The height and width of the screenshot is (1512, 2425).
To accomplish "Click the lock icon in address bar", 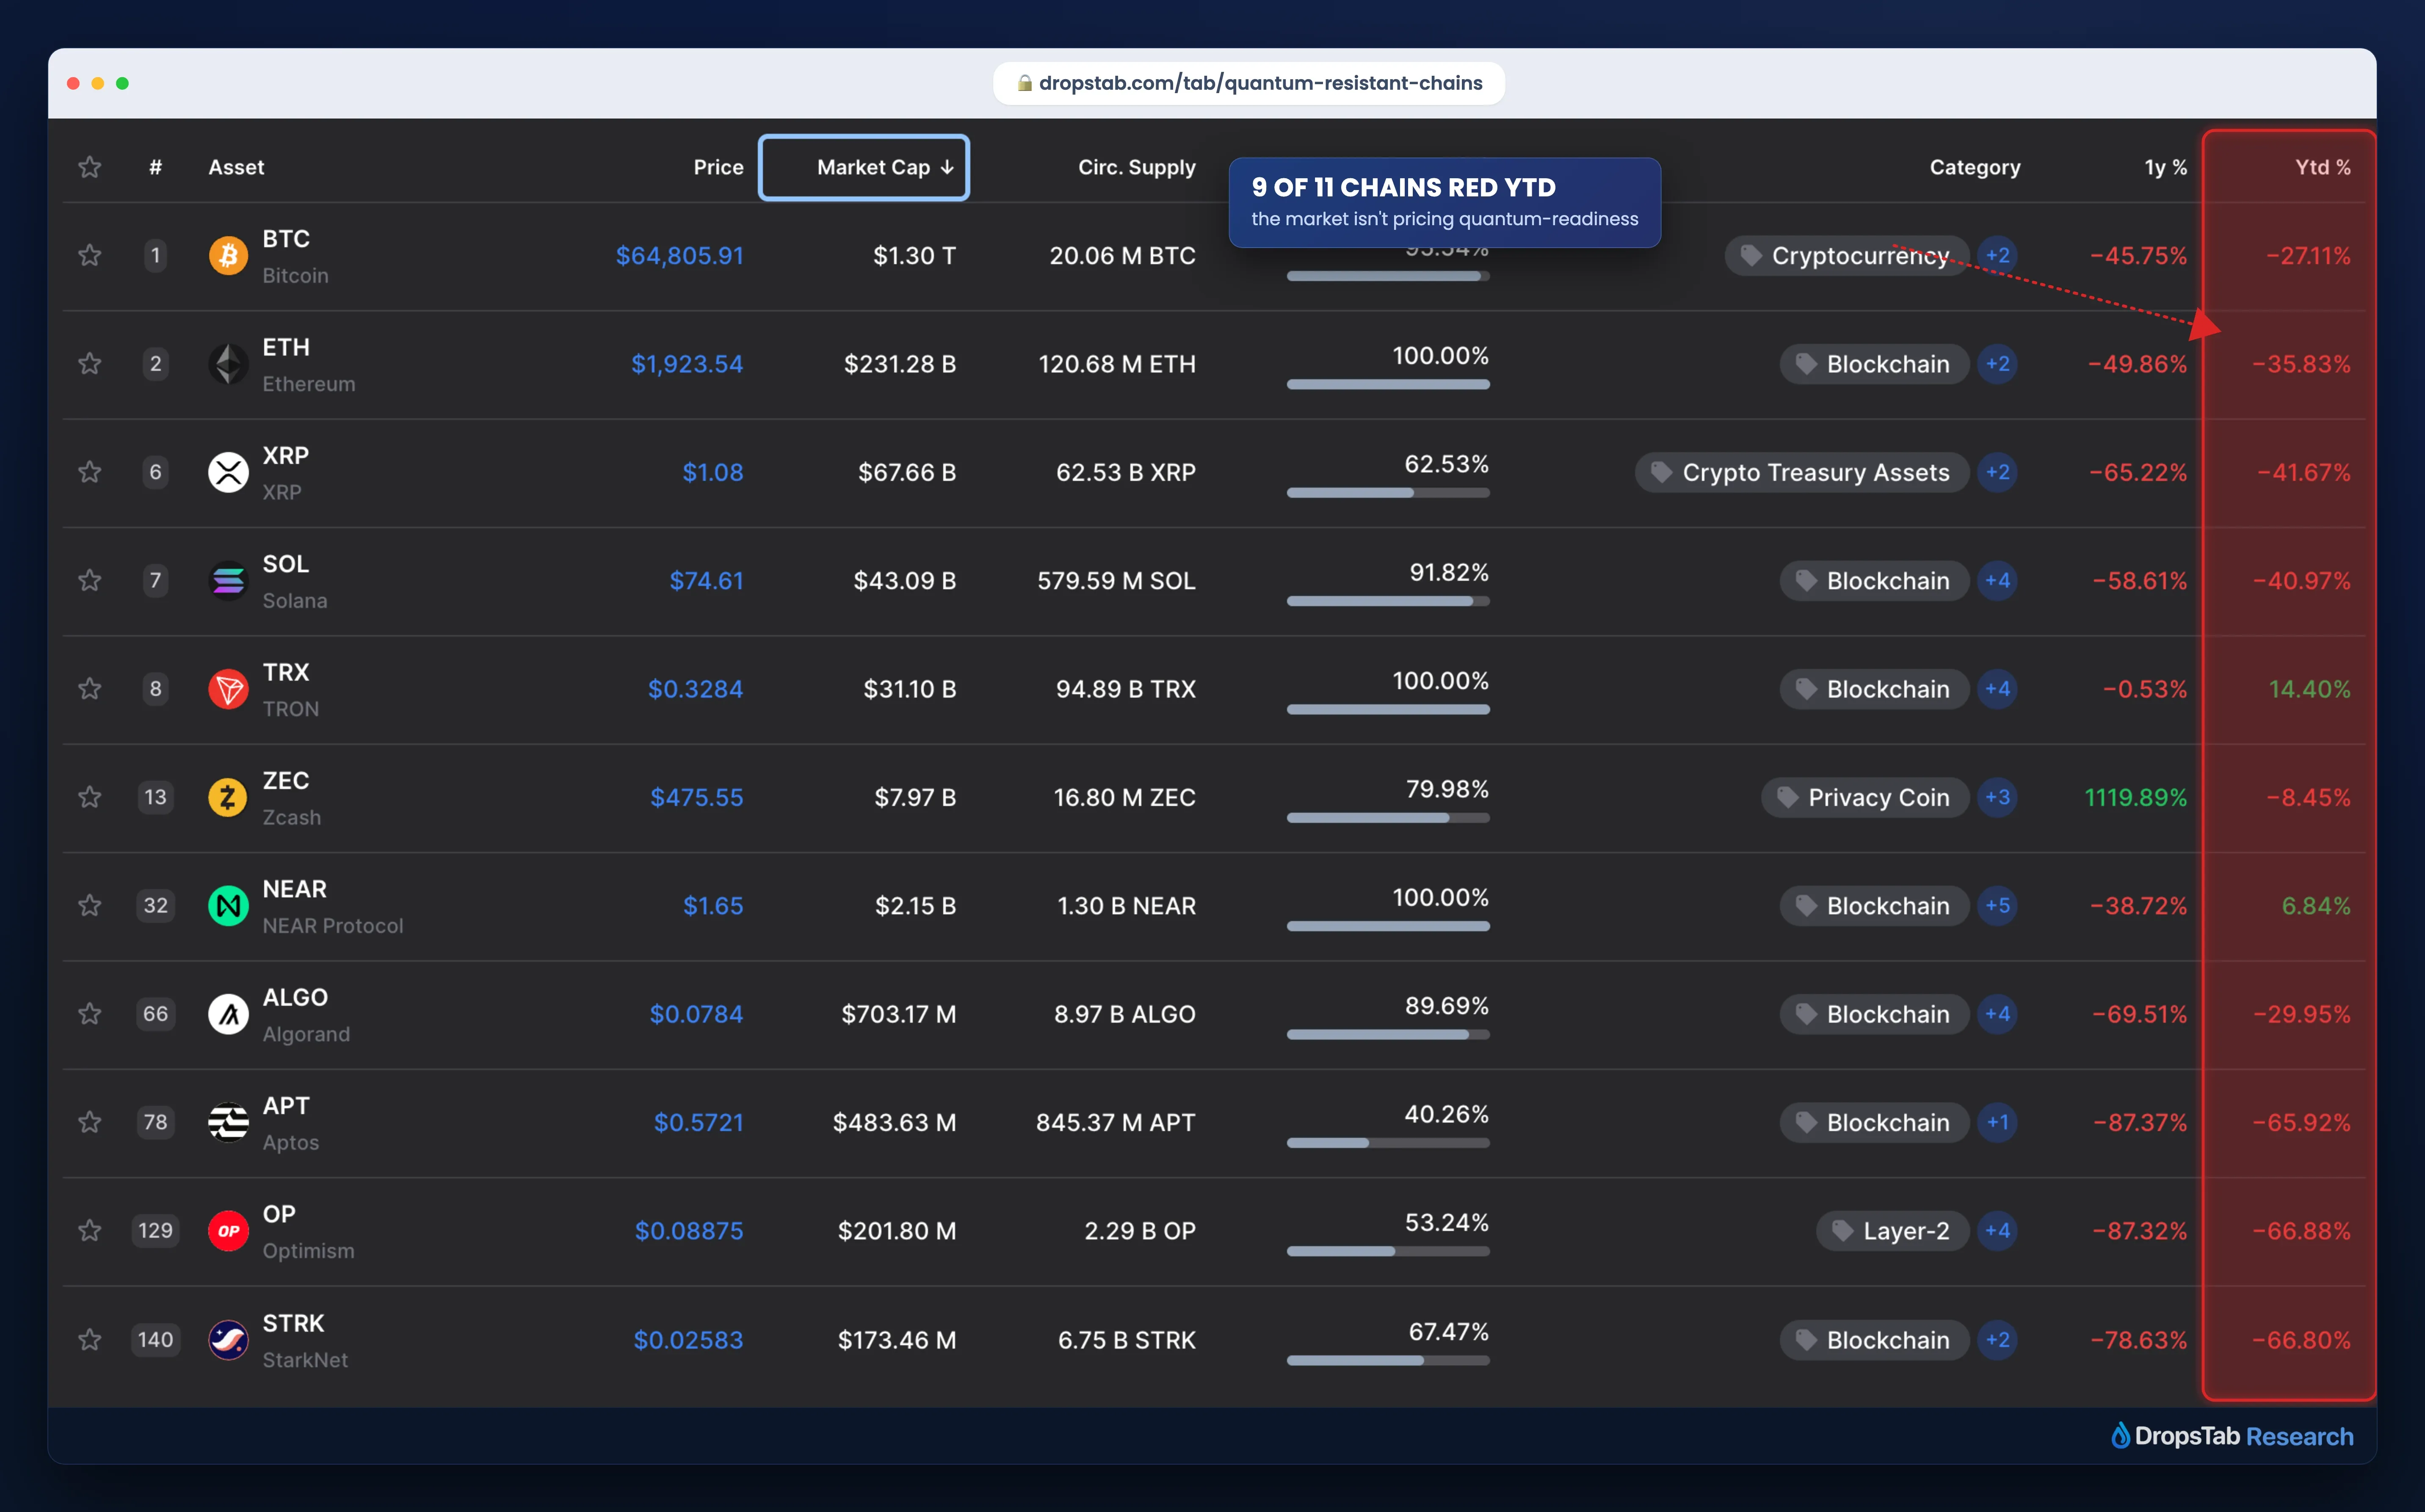I will (x=1024, y=83).
